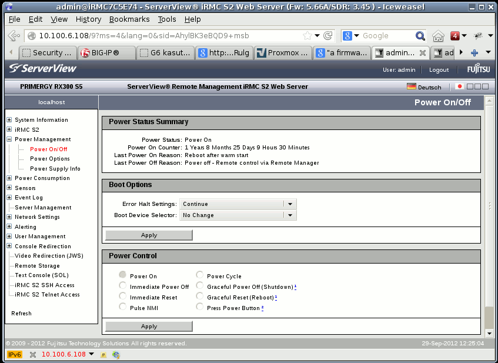This screenshot has width=498, height=363.
Task: Switch to the Proxmox tab
Action: pyautogui.click(x=283, y=53)
